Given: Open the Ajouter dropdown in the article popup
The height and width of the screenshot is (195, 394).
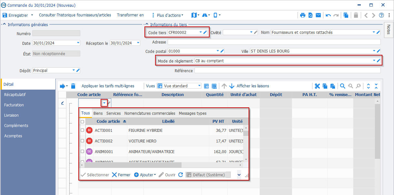Looking at the screenshot, I should [x=155, y=175].
